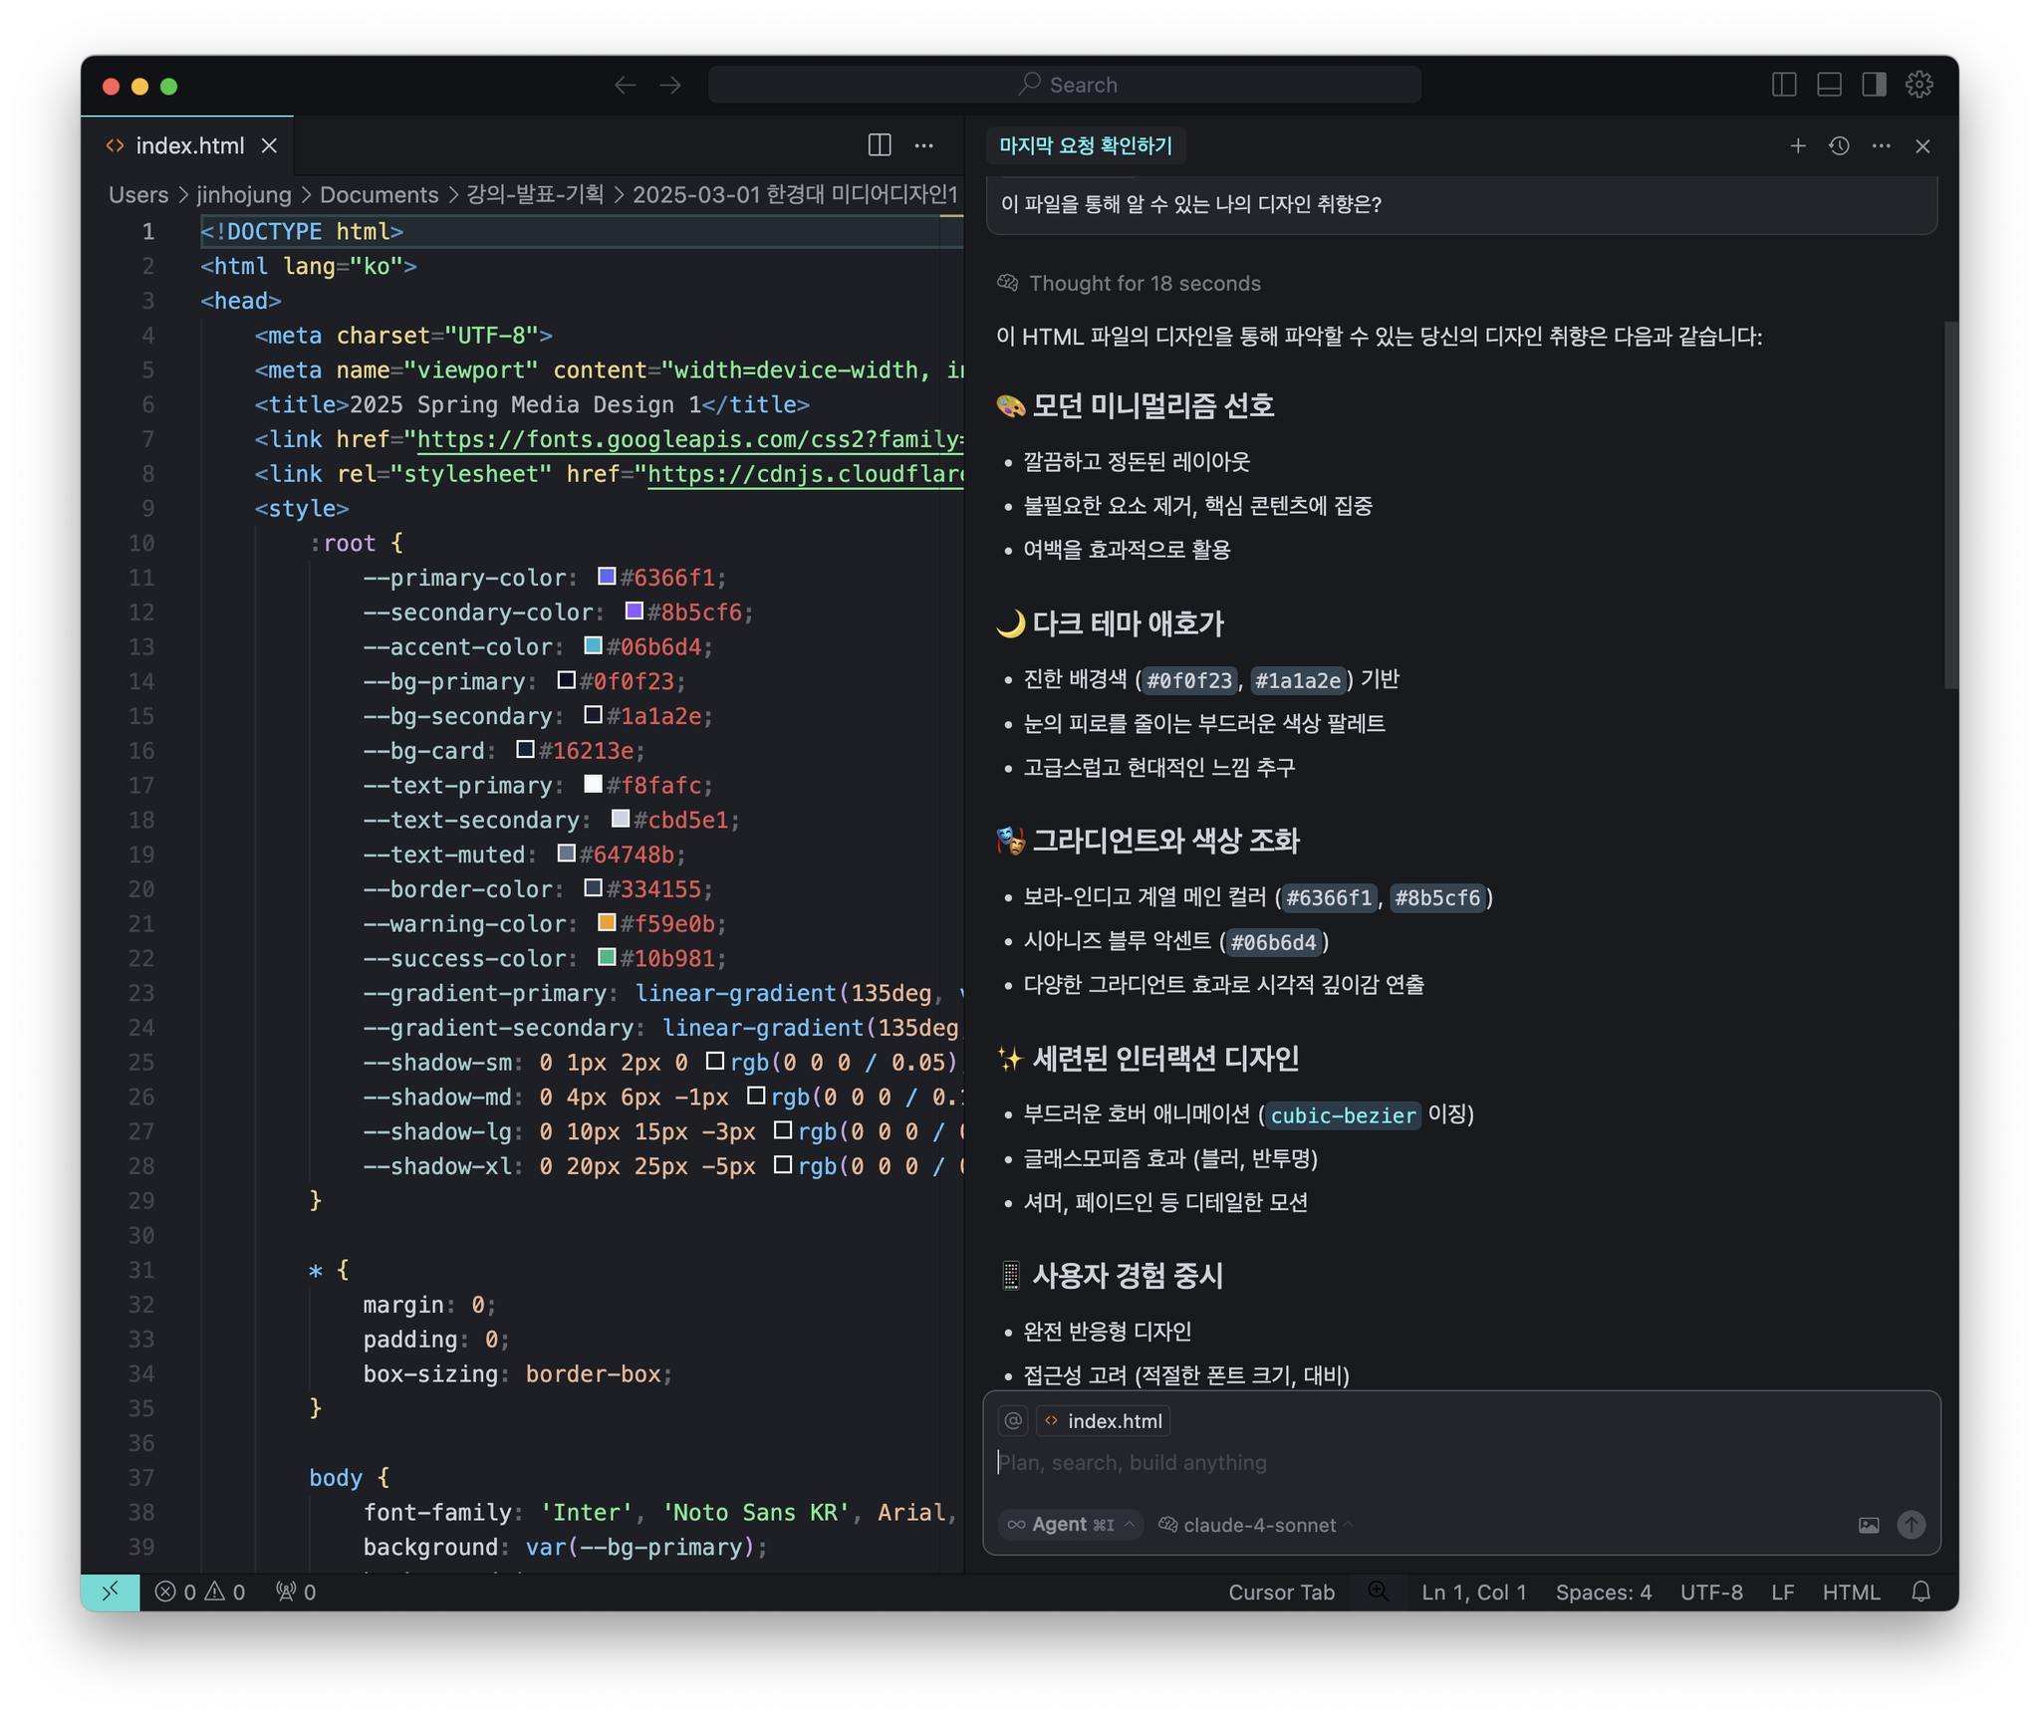Send the message with the arrow button
Screen dimensions: 2040x1718
pyautogui.click(x=1912, y=1526)
